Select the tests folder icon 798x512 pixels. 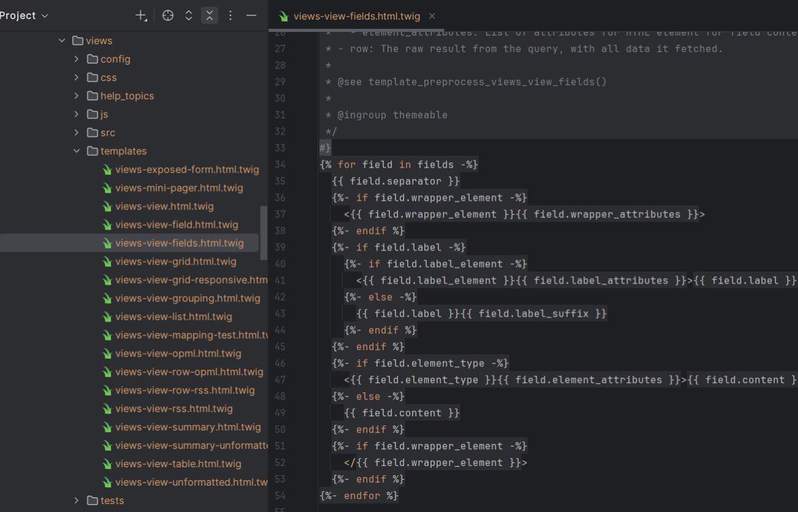point(93,500)
